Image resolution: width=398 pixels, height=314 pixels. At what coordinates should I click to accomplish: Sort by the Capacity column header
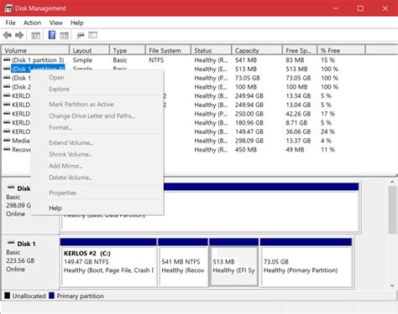coord(257,50)
